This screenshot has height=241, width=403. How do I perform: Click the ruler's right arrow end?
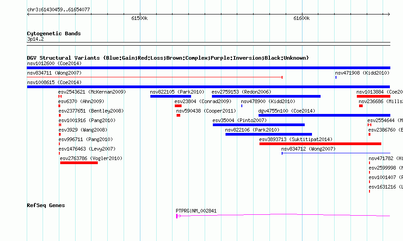(389, 14)
